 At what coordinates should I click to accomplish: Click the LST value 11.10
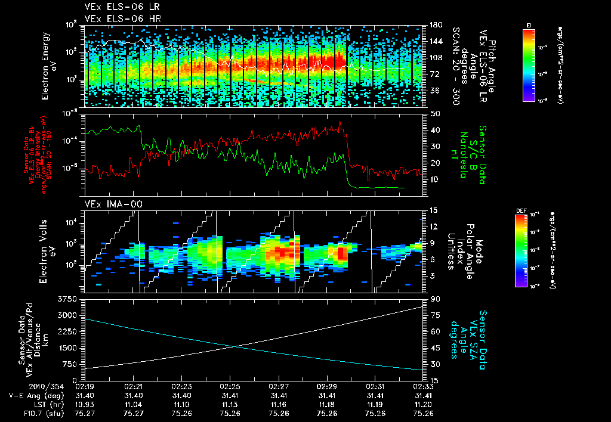(181, 405)
